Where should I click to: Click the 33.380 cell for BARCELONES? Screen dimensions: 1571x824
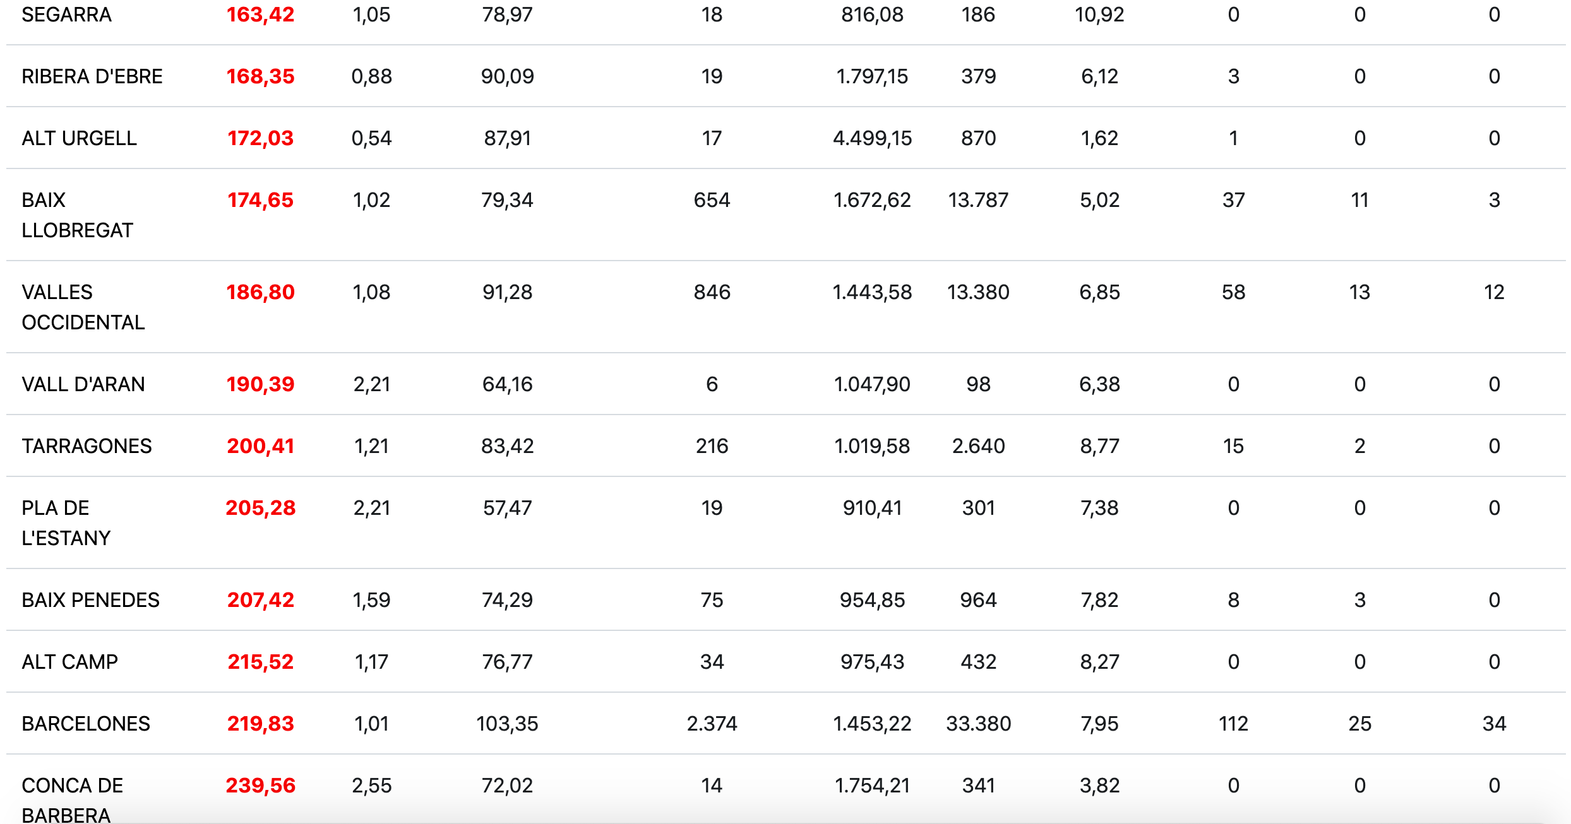[x=978, y=724]
